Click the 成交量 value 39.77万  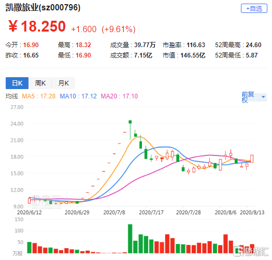point(145,45)
